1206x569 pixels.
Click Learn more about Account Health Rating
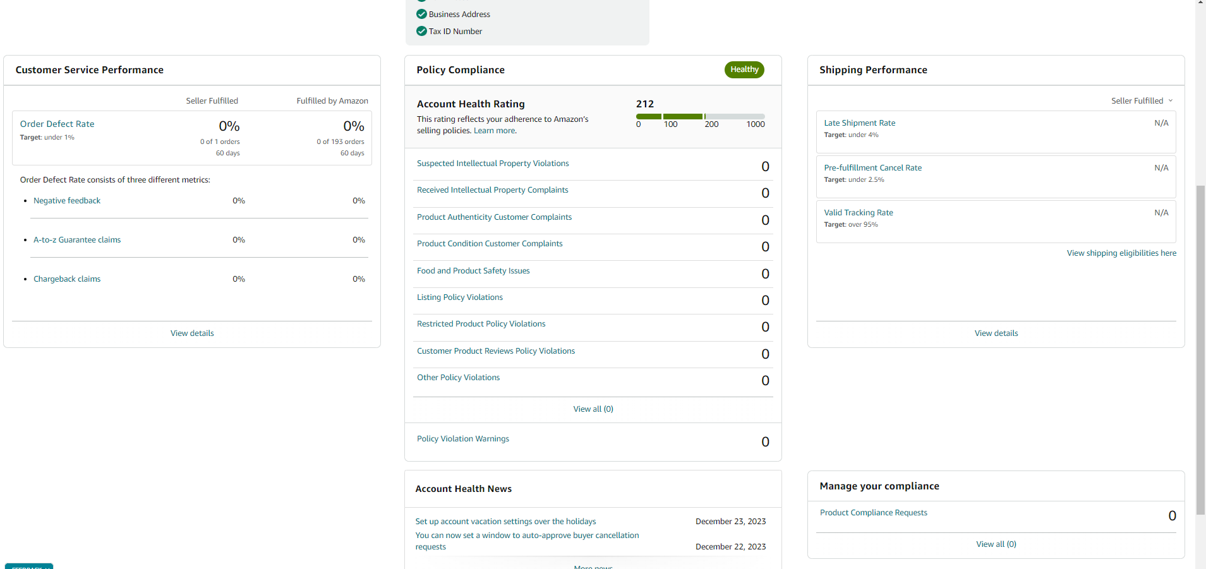[x=495, y=131]
